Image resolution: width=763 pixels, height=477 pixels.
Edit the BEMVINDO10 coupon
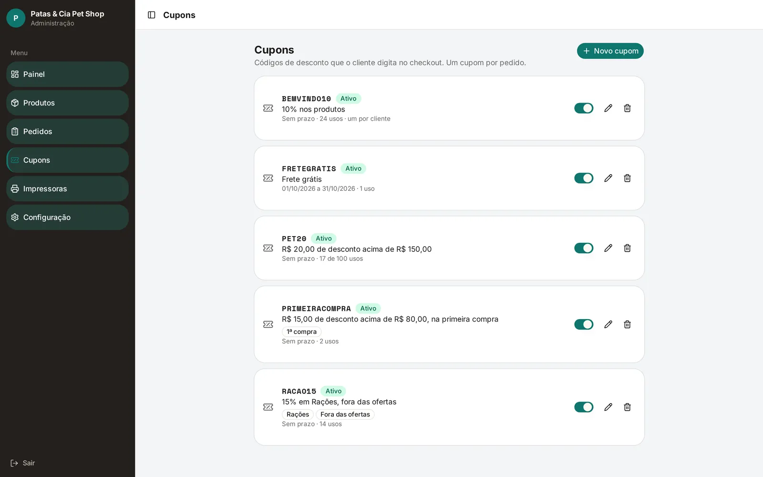608,108
